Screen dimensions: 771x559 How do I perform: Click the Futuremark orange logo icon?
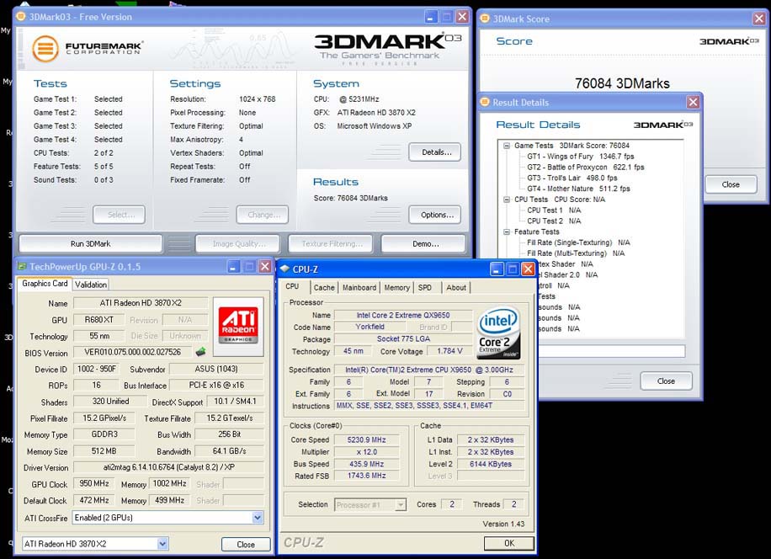(45, 49)
